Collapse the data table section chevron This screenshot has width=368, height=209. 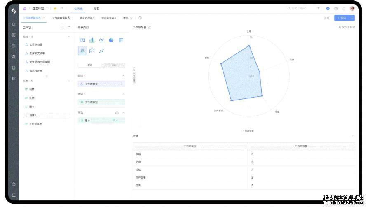point(353,136)
